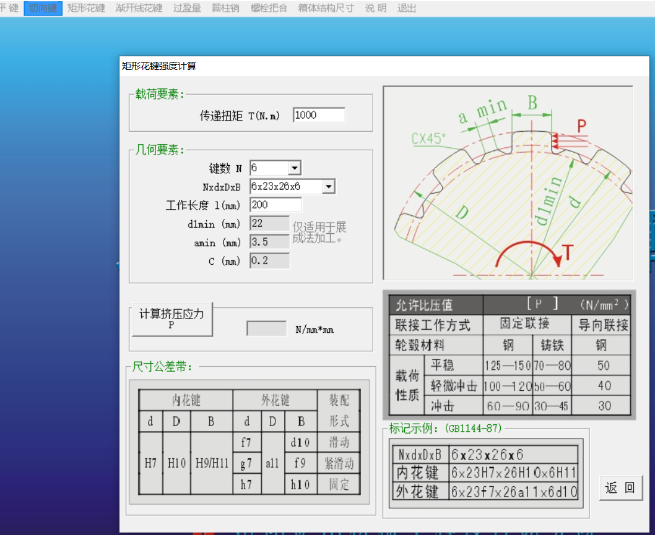Select the 渐开线花键 menu item
The height and width of the screenshot is (535, 655).
tap(139, 8)
